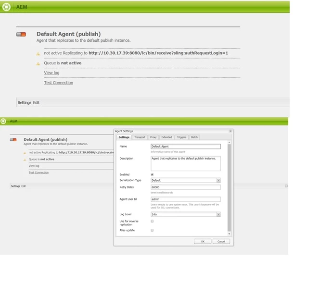This screenshot has width=319, height=284.
Task: Click the AEM logo icon in top header
Action: click(6, 7)
